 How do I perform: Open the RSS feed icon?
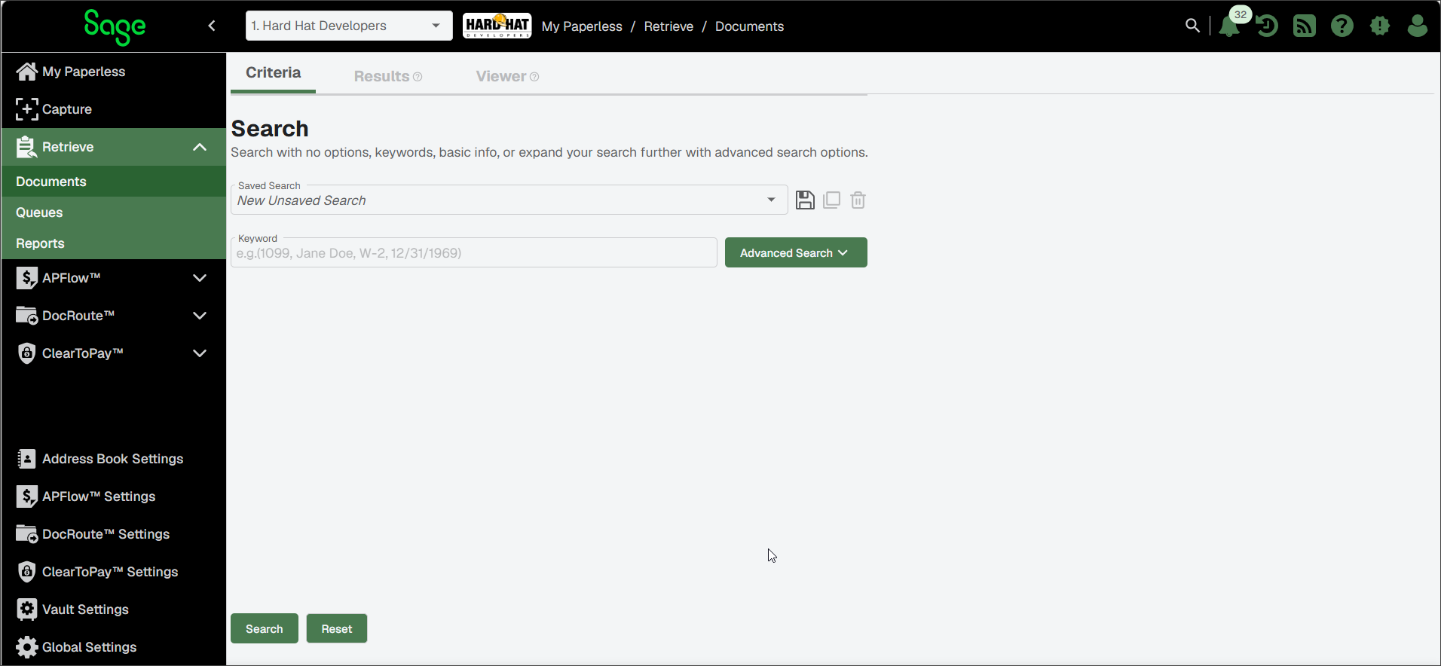[x=1305, y=26]
